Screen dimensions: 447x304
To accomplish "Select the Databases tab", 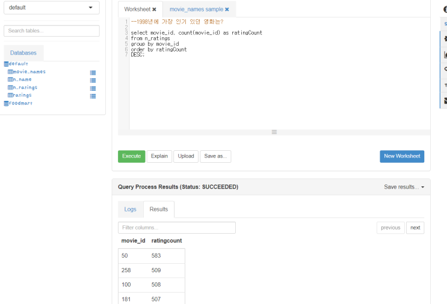I will [x=23, y=53].
